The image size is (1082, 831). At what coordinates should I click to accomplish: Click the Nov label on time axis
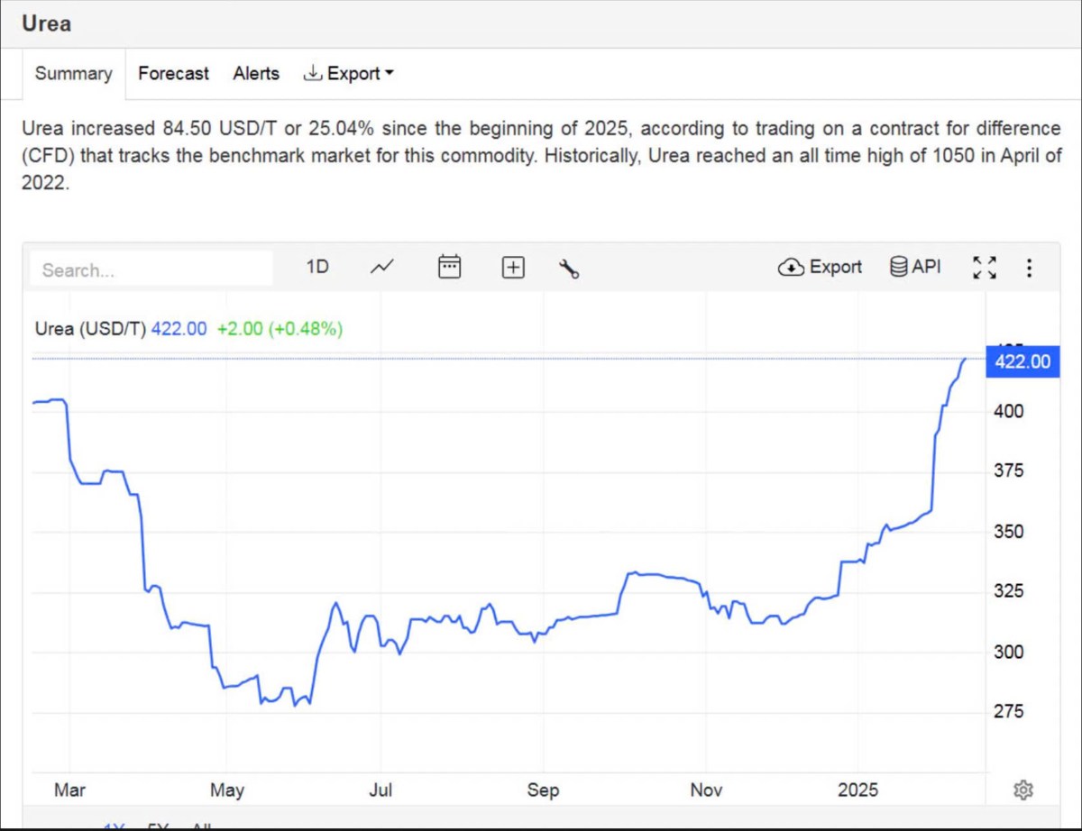pyautogui.click(x=706, y=790)
